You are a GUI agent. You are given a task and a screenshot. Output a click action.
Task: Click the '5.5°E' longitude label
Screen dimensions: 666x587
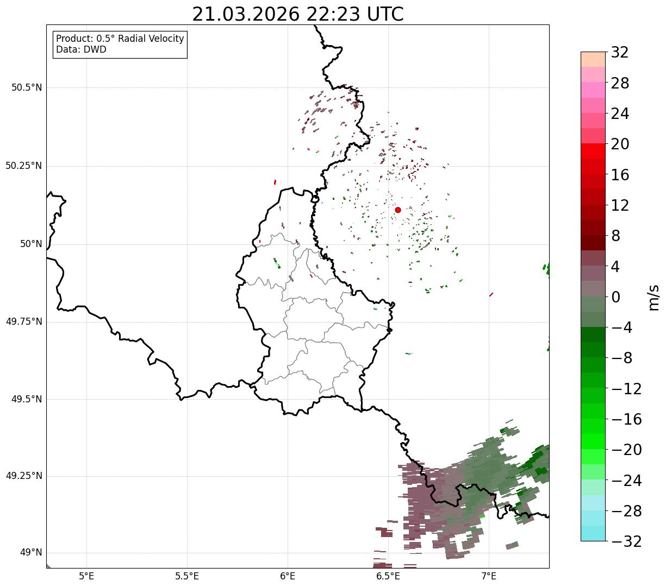[187, 576]
